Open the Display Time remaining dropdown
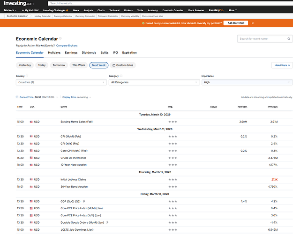 pyautogui.click(x=76, y=97)
